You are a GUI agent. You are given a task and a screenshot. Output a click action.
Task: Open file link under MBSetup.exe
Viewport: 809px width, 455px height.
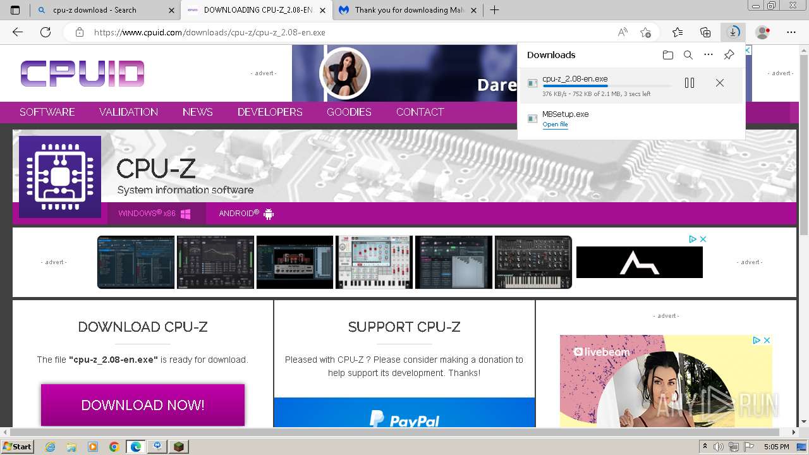pyautogui.click(x=555, y=124)
